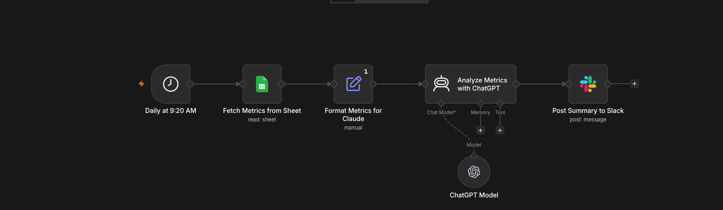Click the 'Post Summary to Slack' label

point(588,110)
